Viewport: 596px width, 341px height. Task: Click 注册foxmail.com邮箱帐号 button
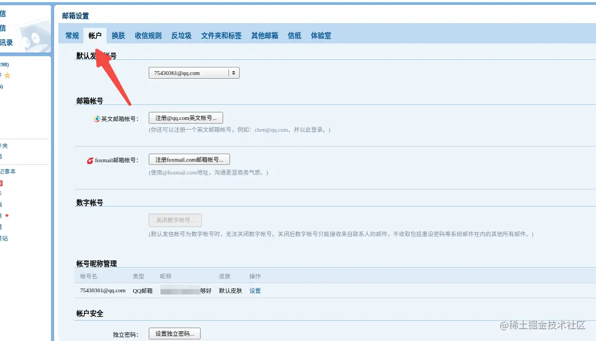point(189,160)
